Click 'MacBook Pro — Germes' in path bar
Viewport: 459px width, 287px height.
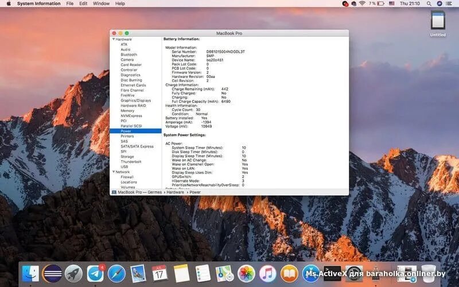tap(139, 192)
